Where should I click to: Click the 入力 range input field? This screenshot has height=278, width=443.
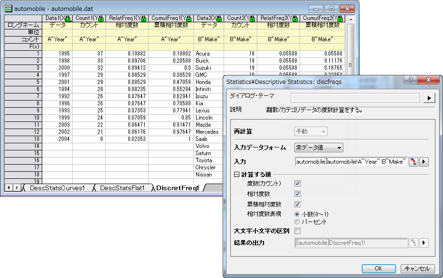click(x=351, y=162)
